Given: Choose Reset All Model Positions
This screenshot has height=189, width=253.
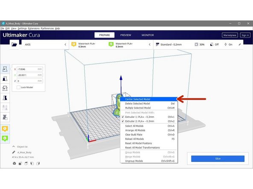Looking at the screenshot, I should click(149, 143).
